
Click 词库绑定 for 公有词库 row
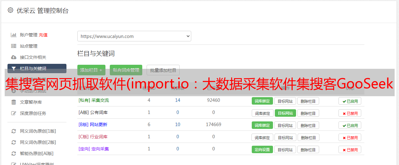pyautogui.click(x=262, y=113)
